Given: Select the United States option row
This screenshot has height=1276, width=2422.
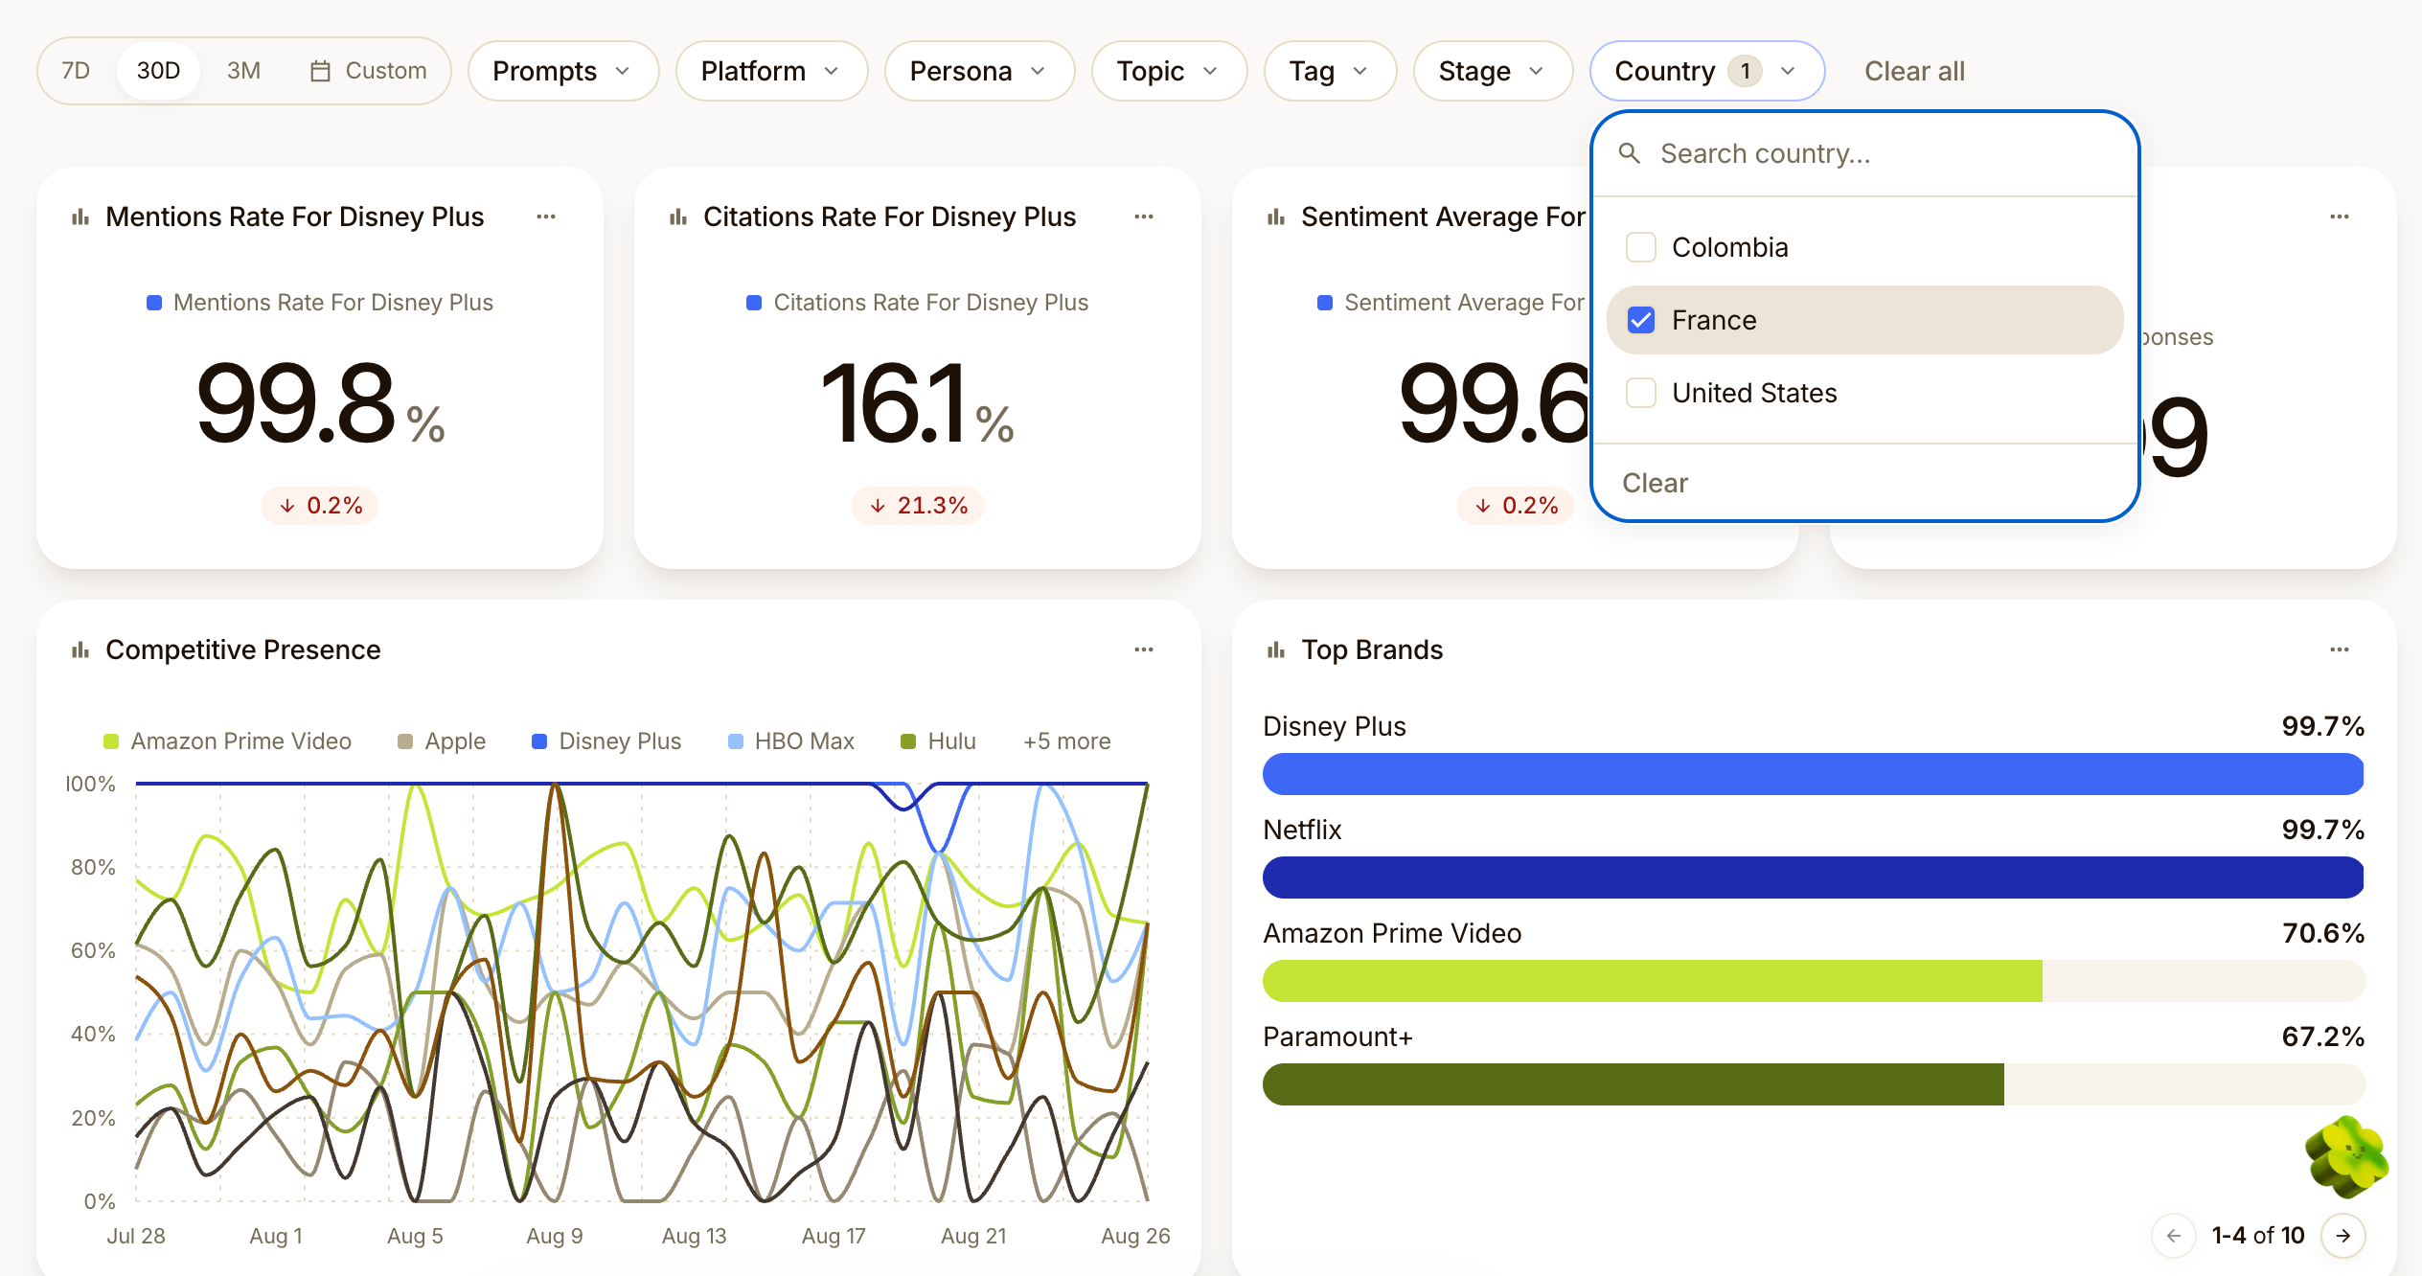Looking at the screenshot, I should pos(1864,393).
